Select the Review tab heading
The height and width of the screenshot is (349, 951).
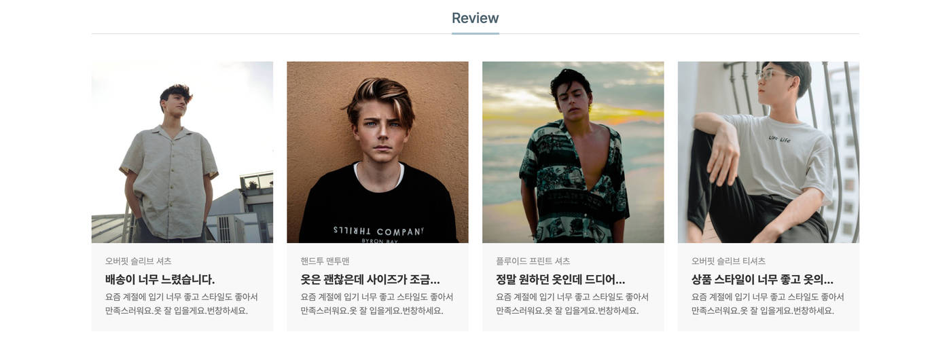click(x=475, y=18)
